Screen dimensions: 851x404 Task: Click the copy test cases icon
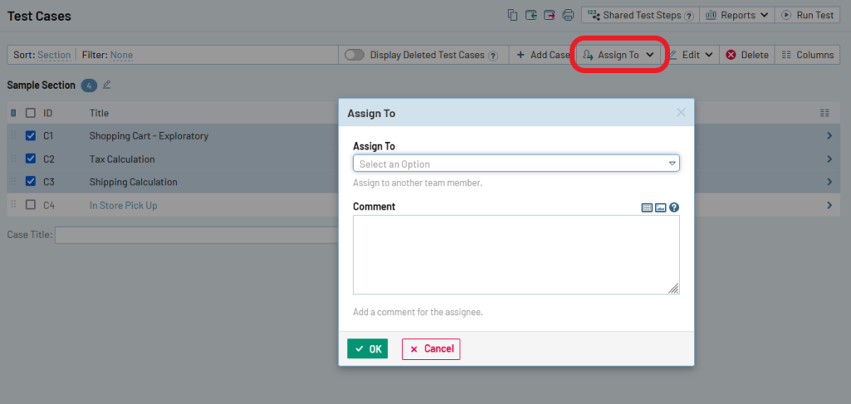pos(513,15)
